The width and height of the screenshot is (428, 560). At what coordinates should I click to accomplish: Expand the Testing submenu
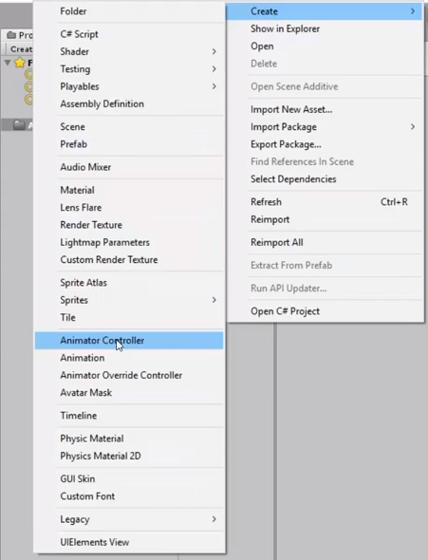pyautogui.click(x=129, y=69)
